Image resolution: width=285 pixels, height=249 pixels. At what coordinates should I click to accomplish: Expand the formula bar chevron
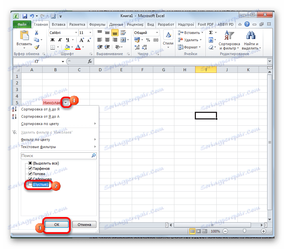click(269, 61)
